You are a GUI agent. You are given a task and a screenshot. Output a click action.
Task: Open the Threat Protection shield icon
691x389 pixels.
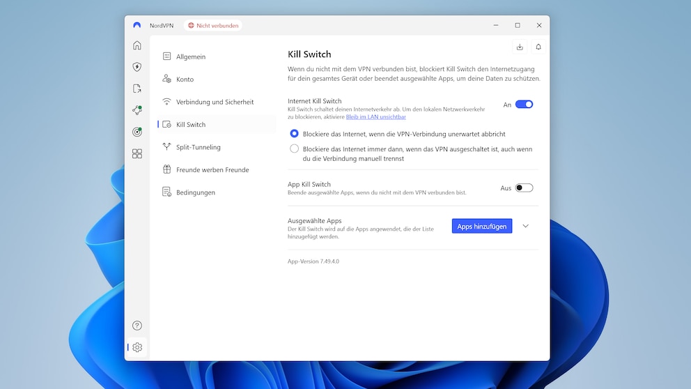[137, 67]
